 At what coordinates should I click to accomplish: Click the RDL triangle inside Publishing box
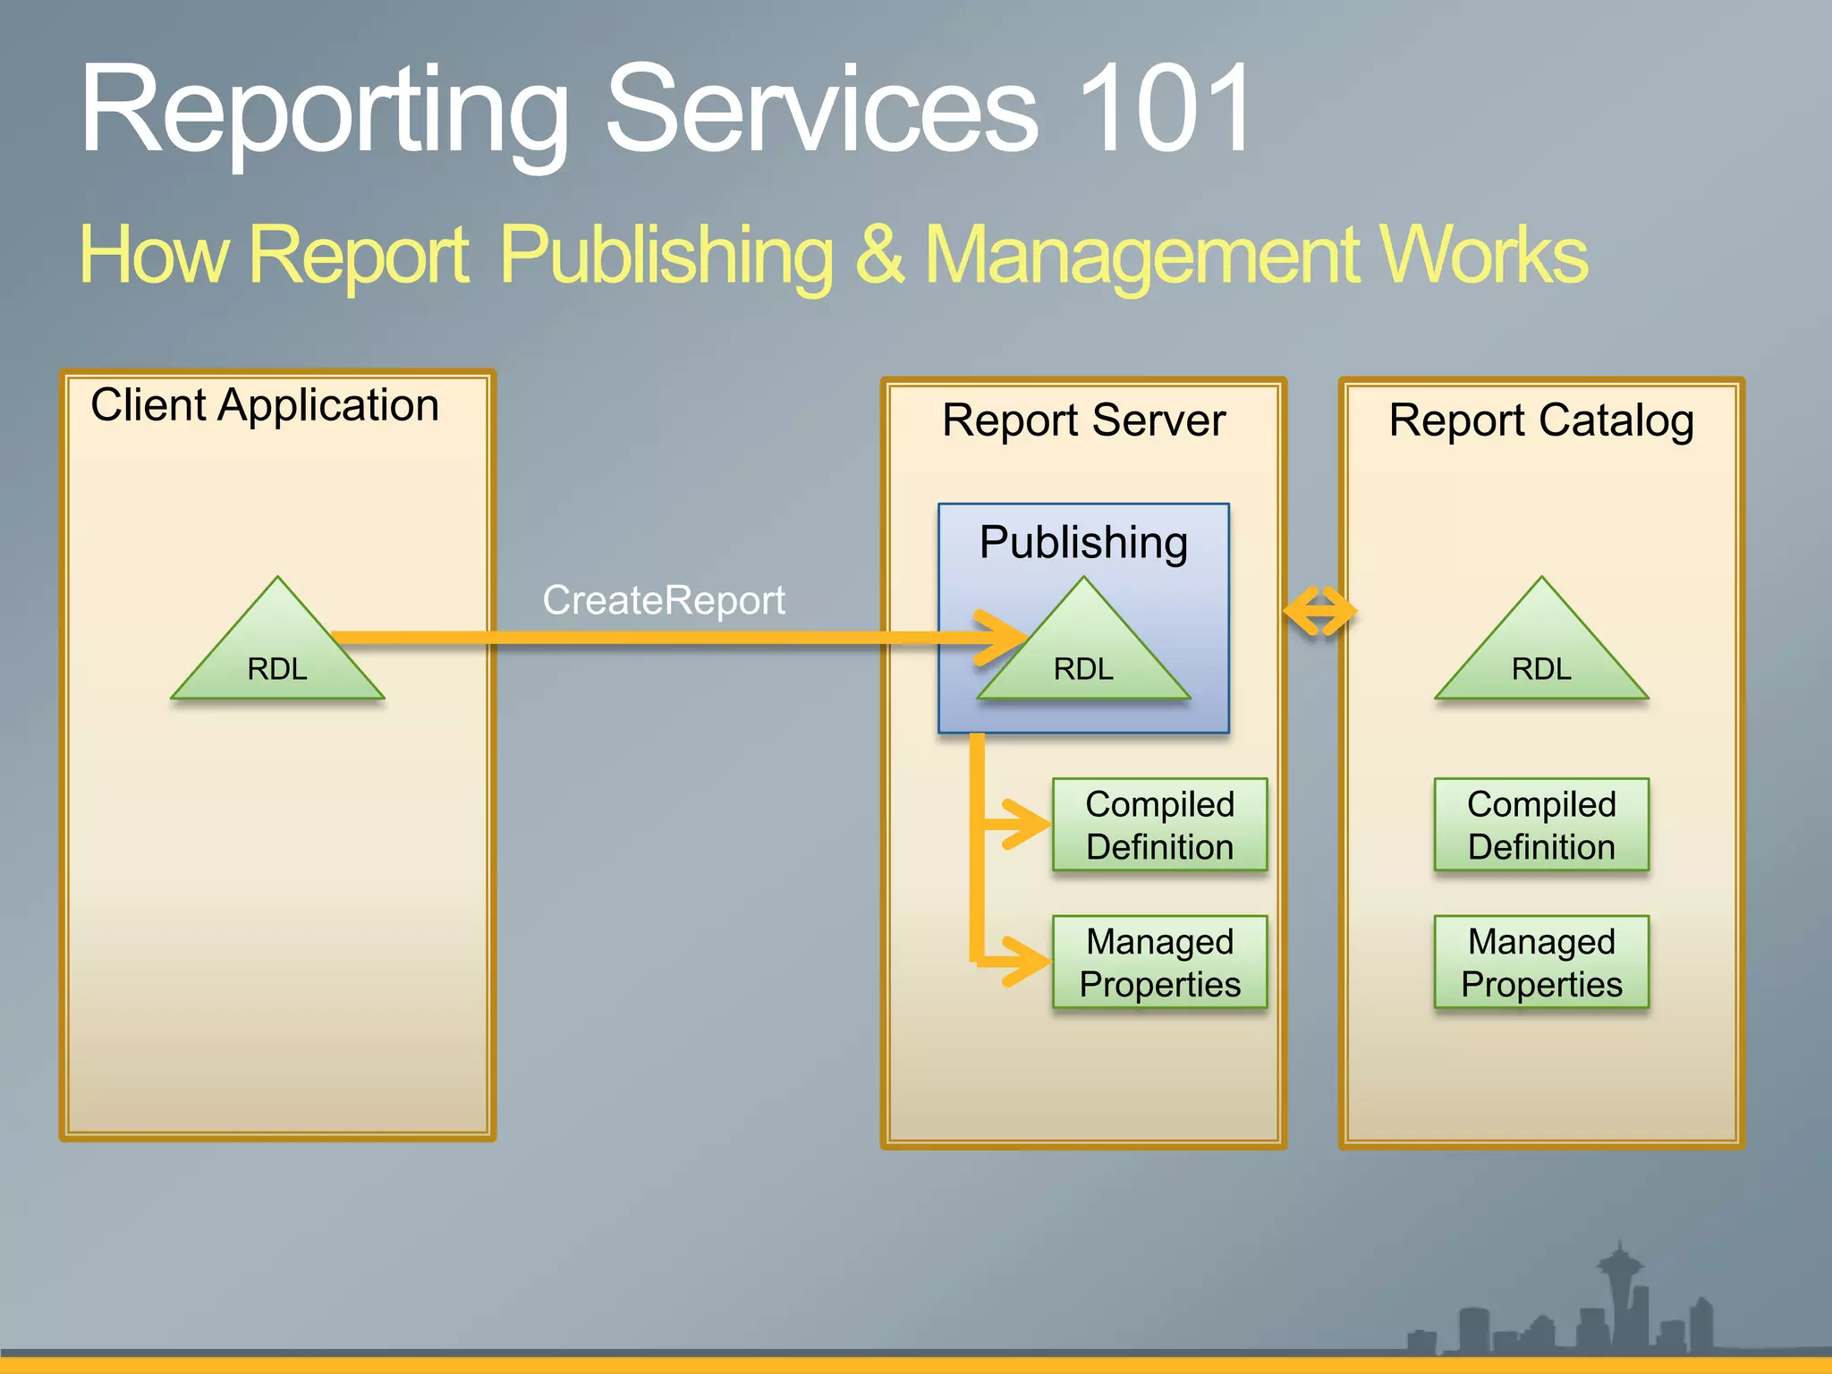[1083, 662]
